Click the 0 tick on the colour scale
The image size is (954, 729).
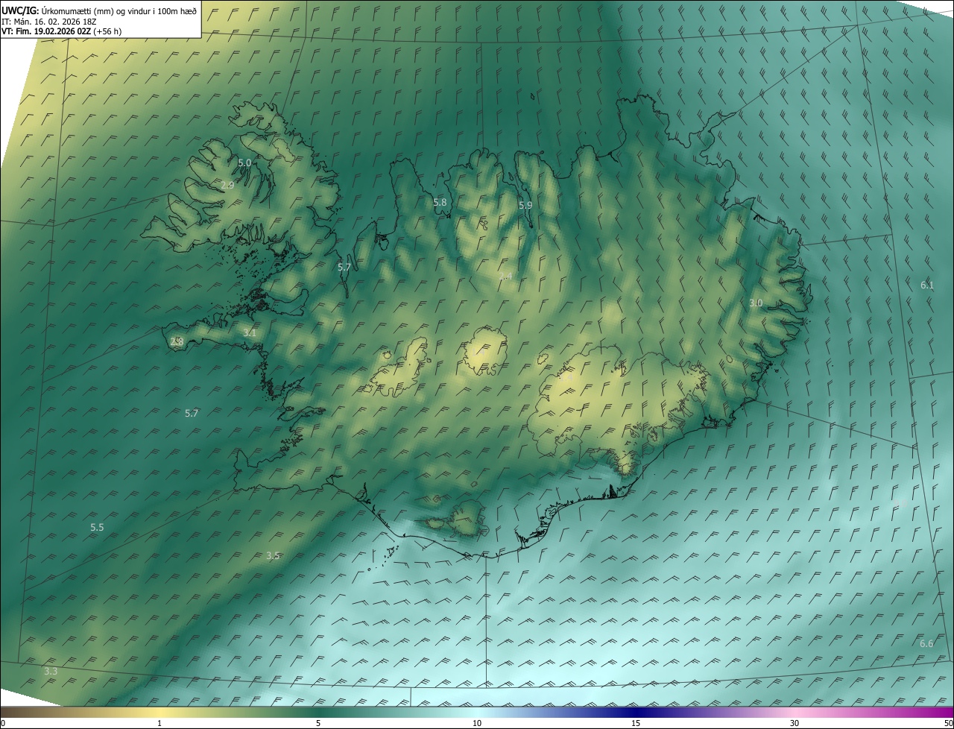[x=3, y=723]
